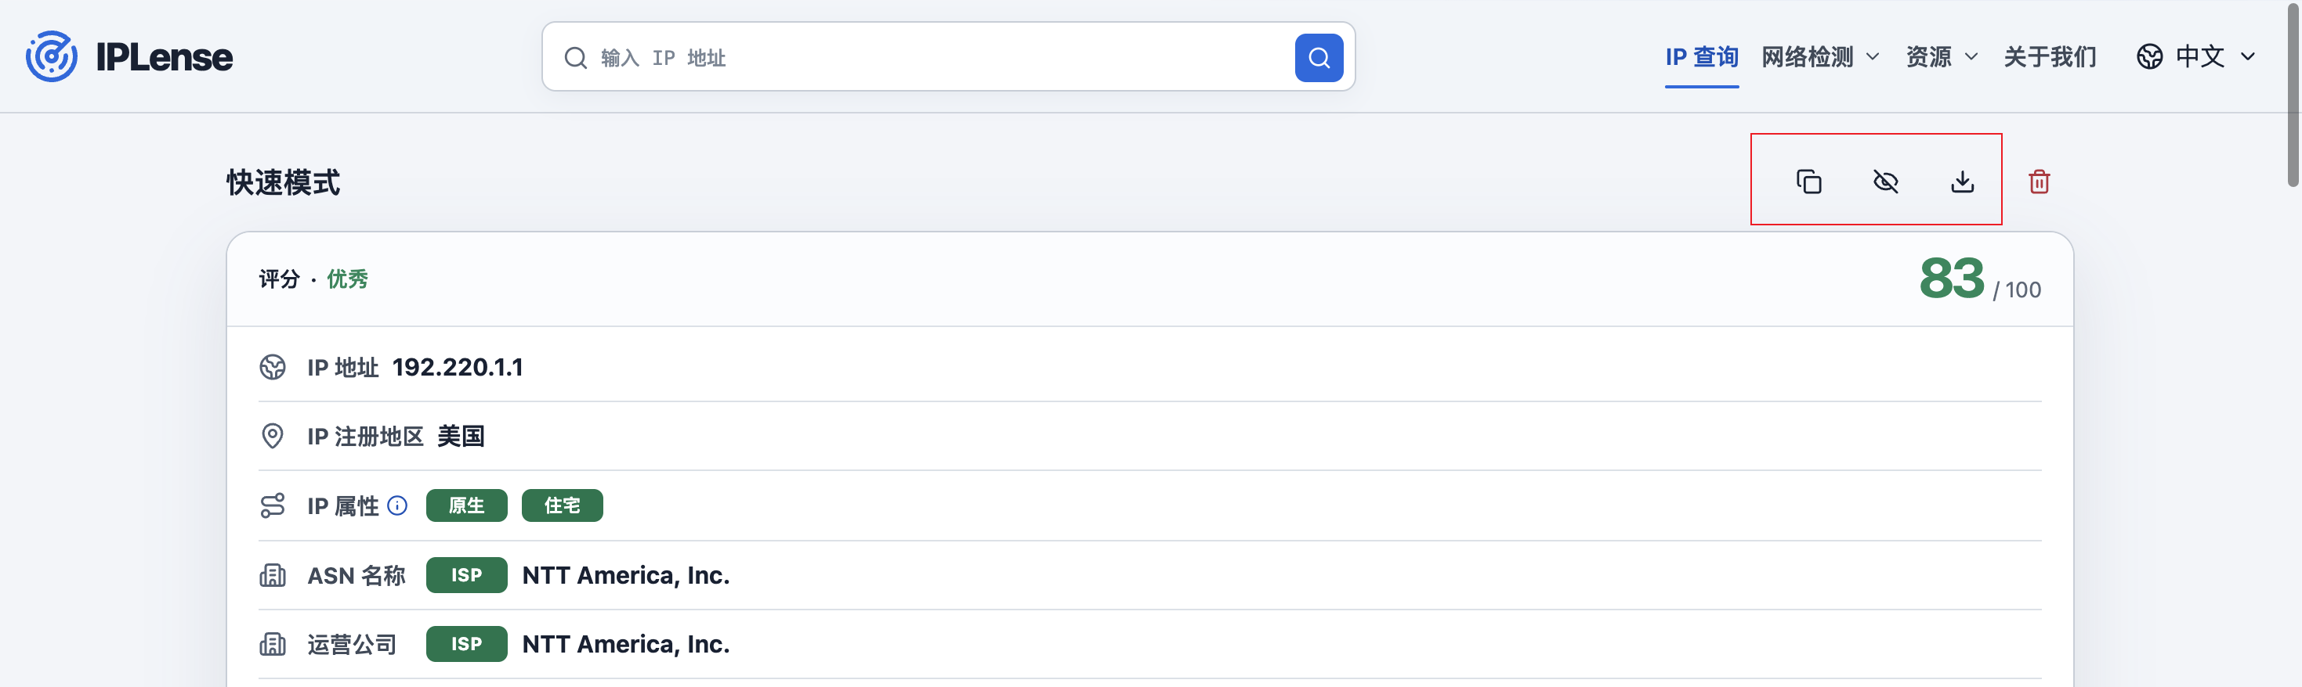Click the IPLense logo
The image size is (2302, 687).
tap(129, 57)
